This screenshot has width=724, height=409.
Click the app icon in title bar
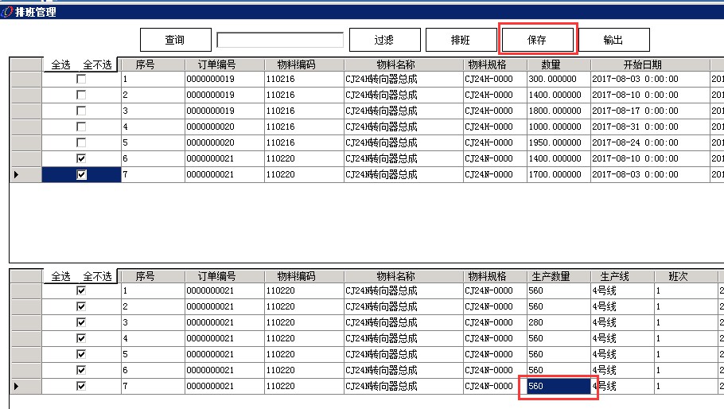pyautogui.click(x=7, y=12)
